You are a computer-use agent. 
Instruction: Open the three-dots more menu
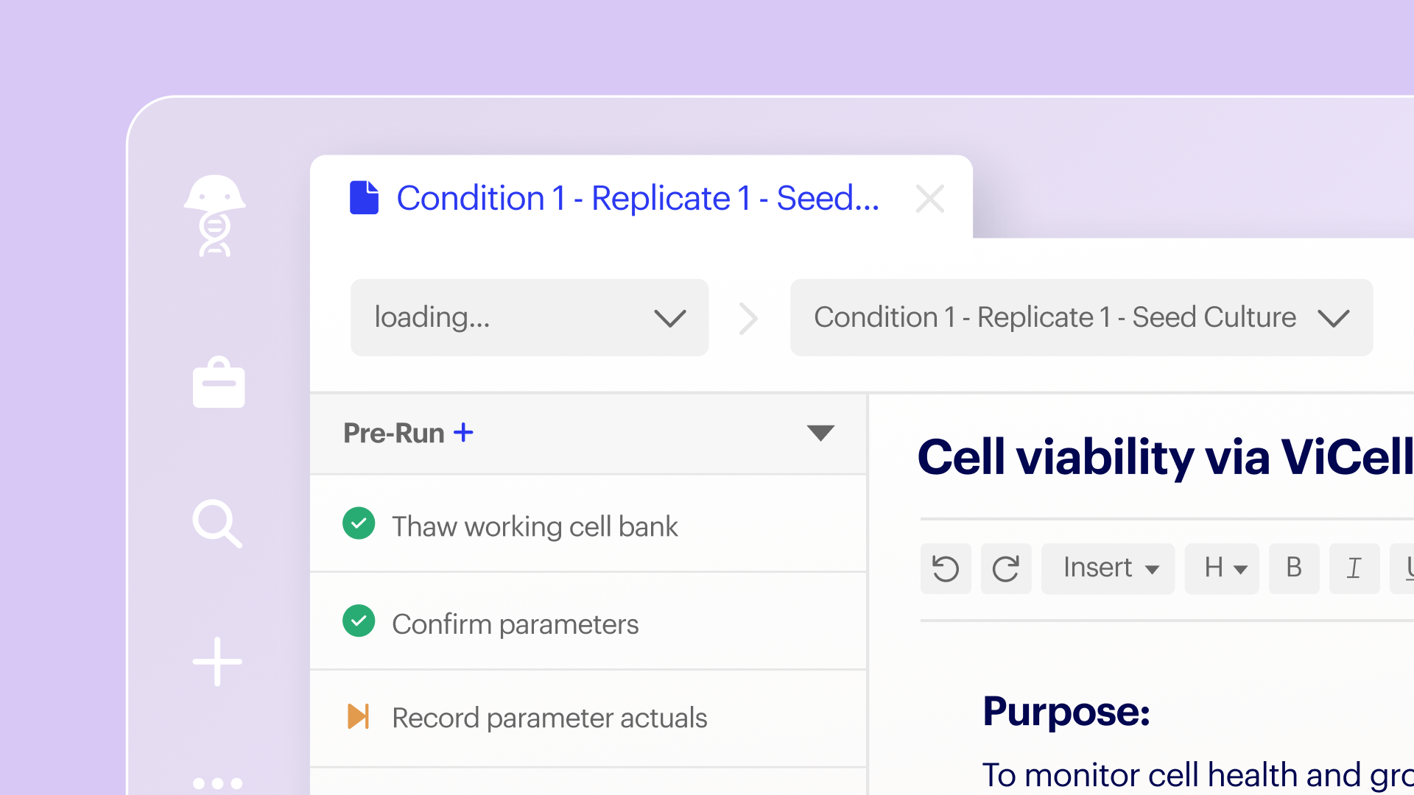tap(217, 783)
